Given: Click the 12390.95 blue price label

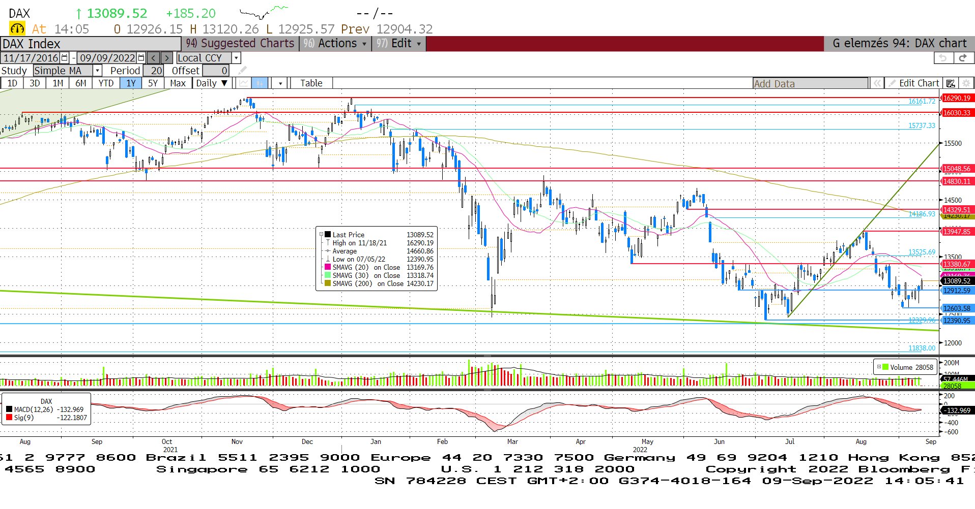Looking at the screenshot, I should click(957, 321).
